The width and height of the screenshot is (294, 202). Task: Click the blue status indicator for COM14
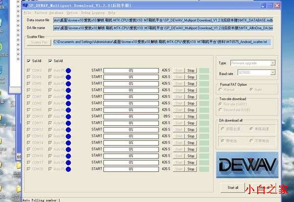pyautogui.click(x=68, y=143)
